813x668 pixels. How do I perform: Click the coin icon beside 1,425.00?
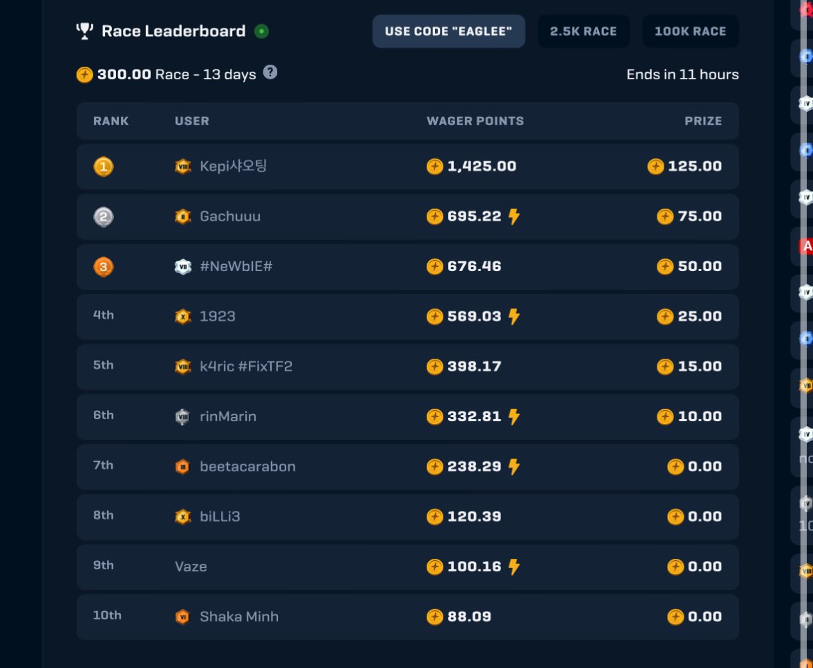(x=434, y=167)
